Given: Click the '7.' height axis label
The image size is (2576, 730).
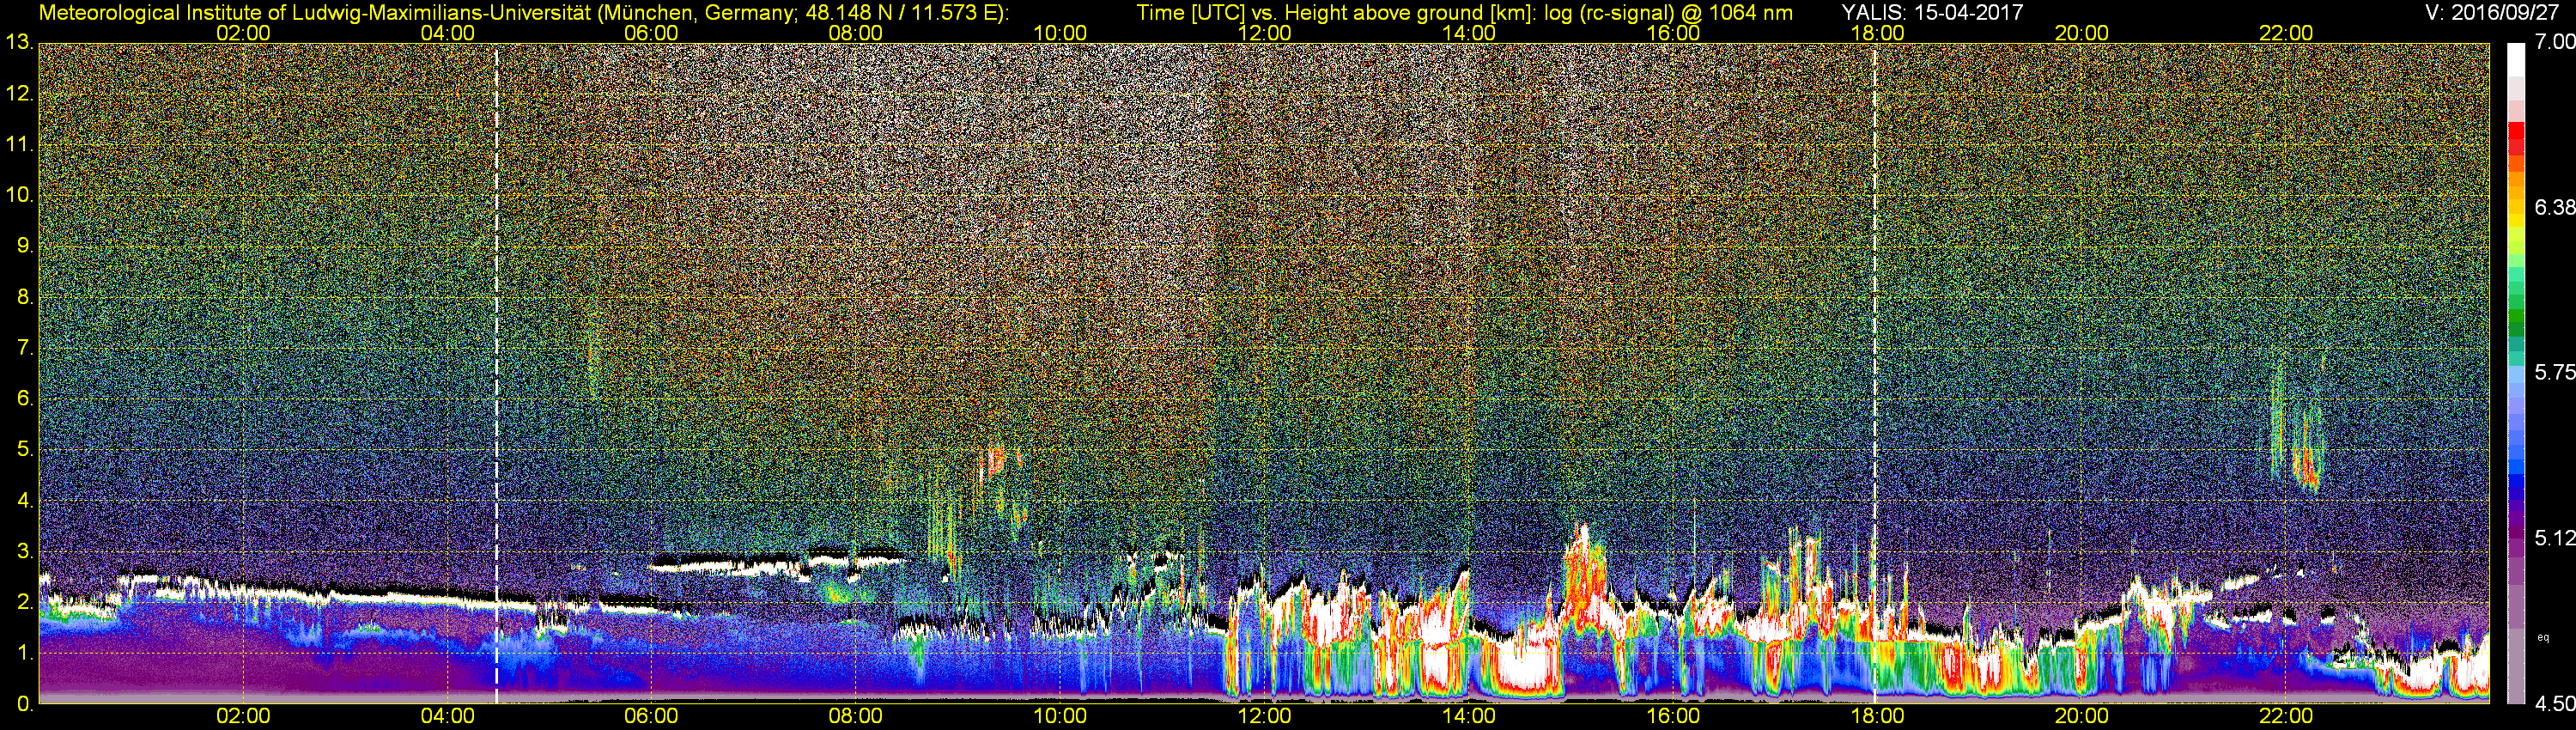Looking at the screenshot, I should (x=26, y=348).
